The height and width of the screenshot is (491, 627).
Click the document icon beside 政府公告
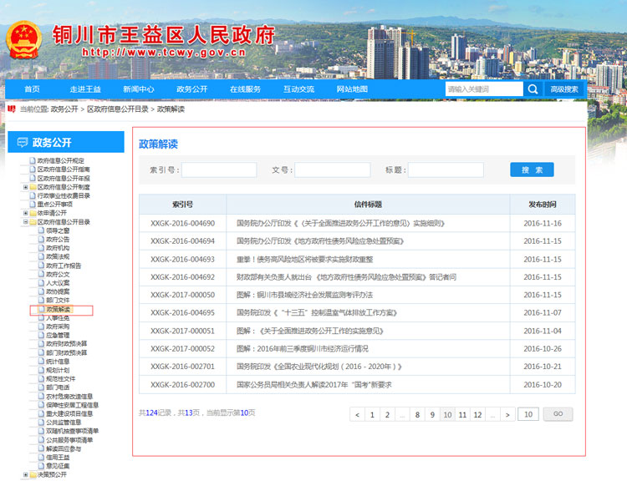(40, 239)
